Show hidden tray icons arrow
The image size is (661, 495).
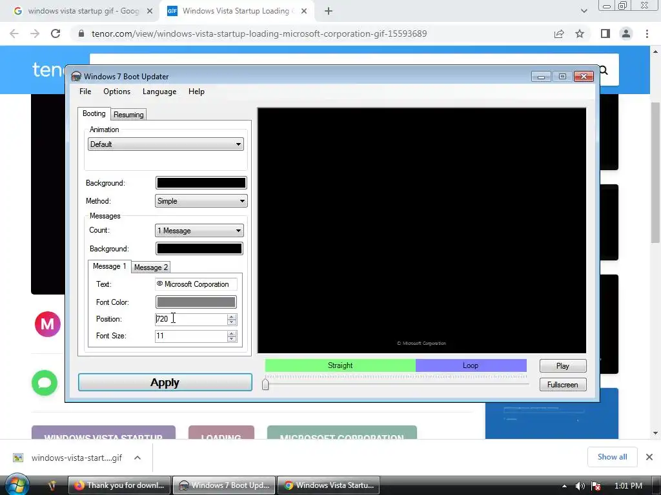(x=564, y=486)
